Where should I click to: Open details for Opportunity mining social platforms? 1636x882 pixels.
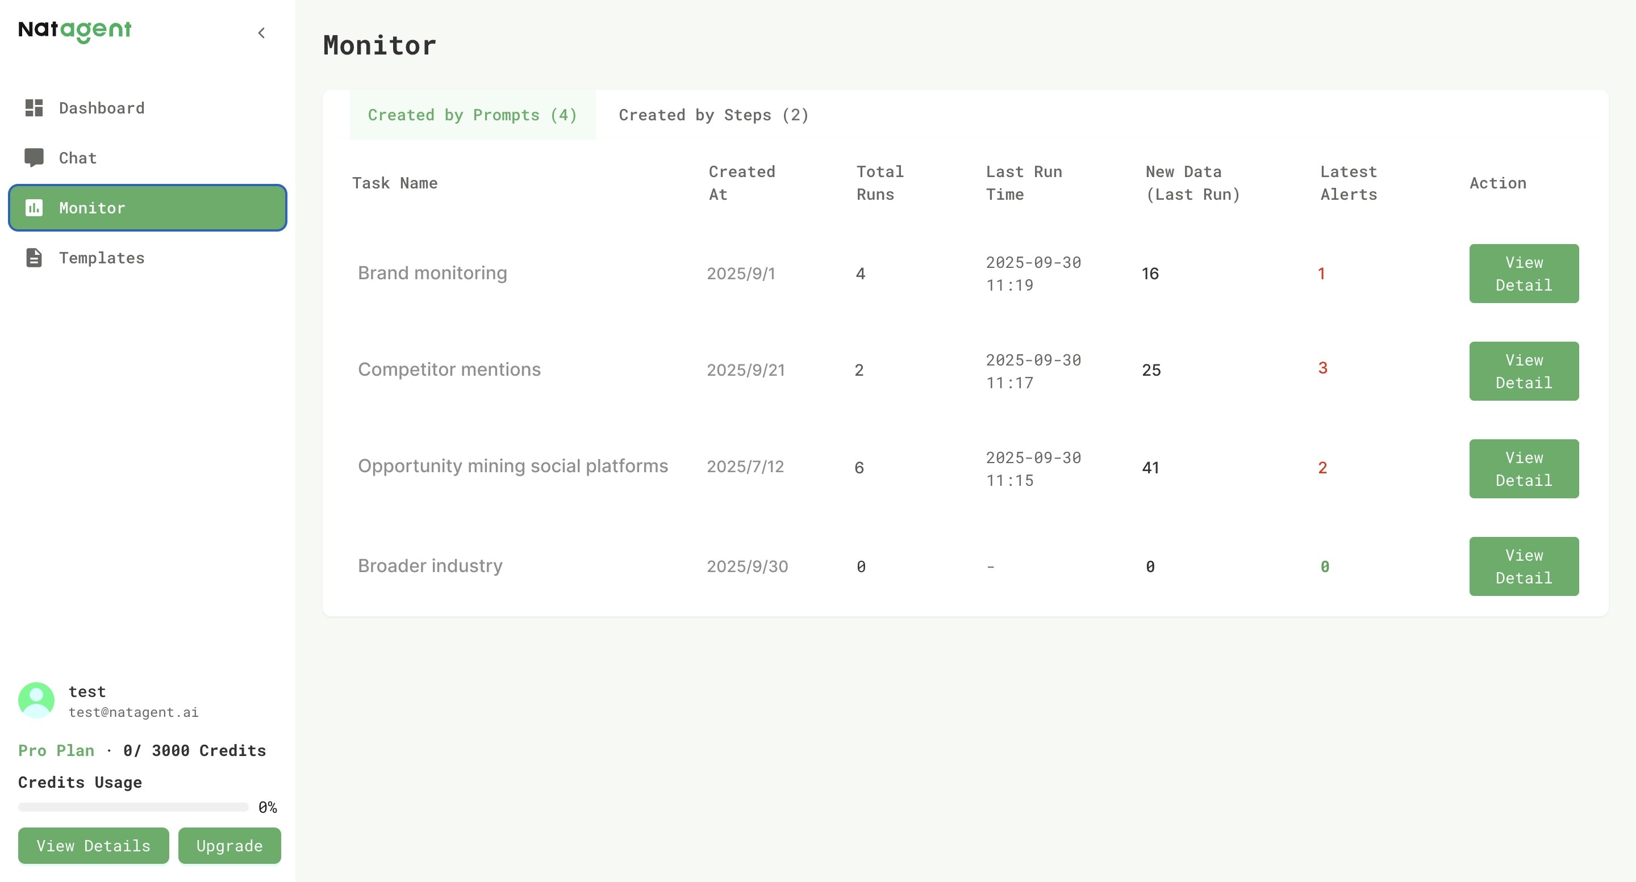pos(1524,468)
